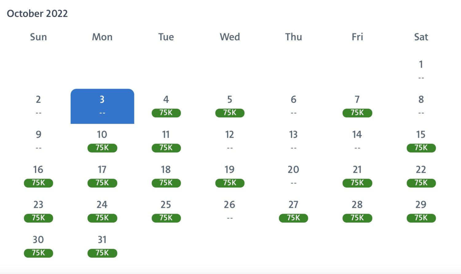
Task: Click October 20 showing no availability
Action: point(293,176)
